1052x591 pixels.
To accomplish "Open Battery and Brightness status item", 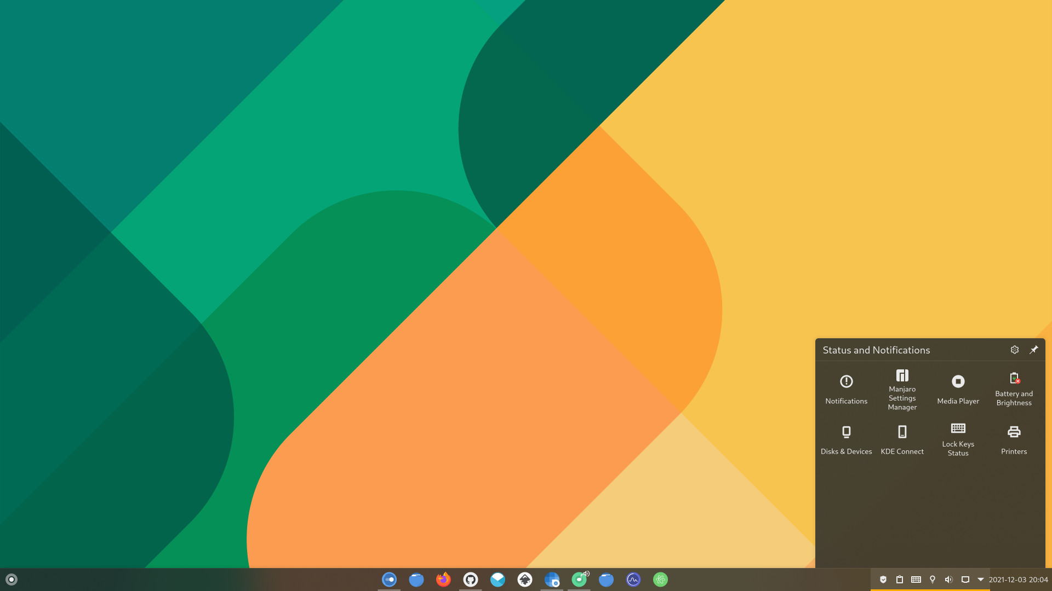I will point(1014,390).
